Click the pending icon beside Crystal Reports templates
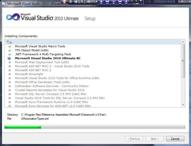The image size is (191, 146). pyautogui.click(x=10, y=90)
